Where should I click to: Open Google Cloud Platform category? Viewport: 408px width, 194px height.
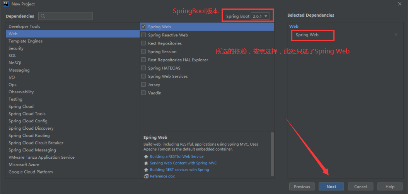tap(73, 172)
